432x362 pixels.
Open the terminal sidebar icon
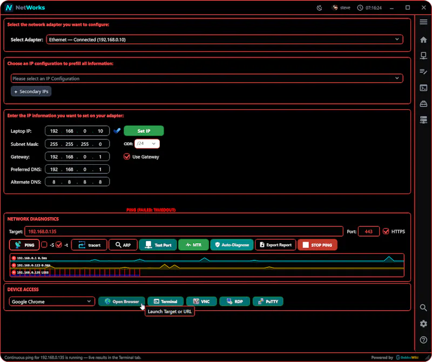click(x=423, y=88)
